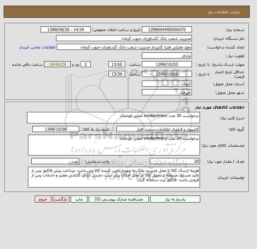Image resolution: width=257 pixels, height=249 pixels.
Task: Click the label اولویت نیاز
Action: [x=235, y=56]
